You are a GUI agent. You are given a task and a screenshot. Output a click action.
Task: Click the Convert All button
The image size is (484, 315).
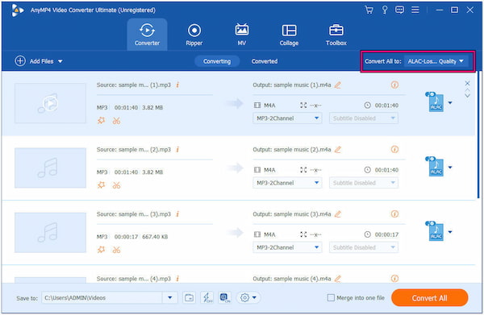pos(429,298)
